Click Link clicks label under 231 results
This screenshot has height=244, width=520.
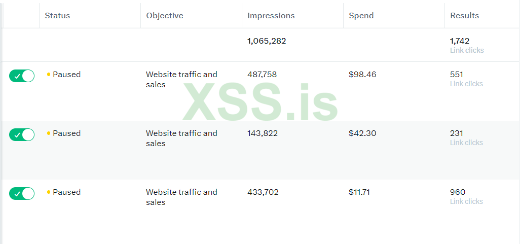click(467, 143)
